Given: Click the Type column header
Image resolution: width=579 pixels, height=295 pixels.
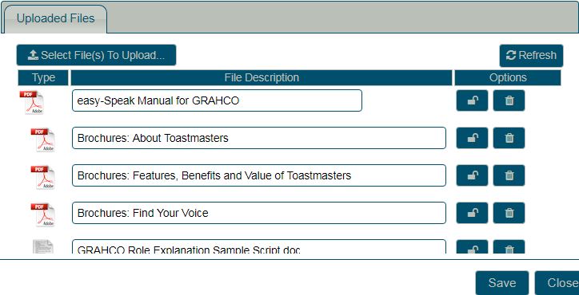Looking at the screenshot, I should [x=43, y=77].
